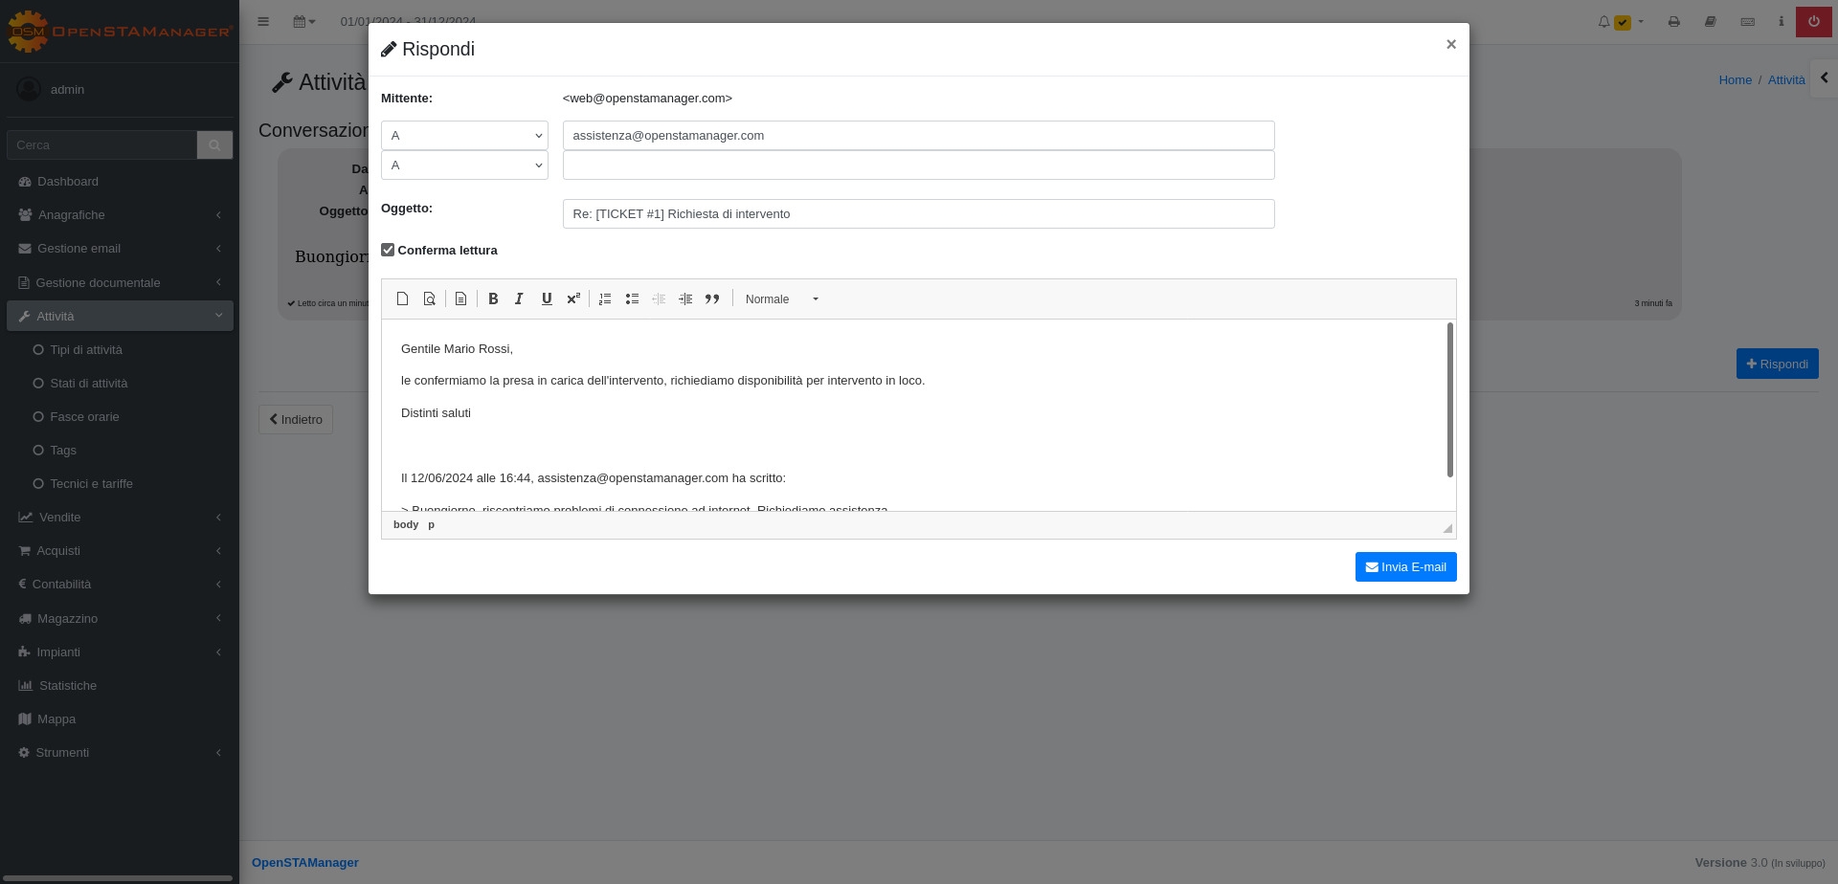Close the Rispondi dialog
Image resolution: width=1838 pixels, height=884 pixels.
[1451, 44]
